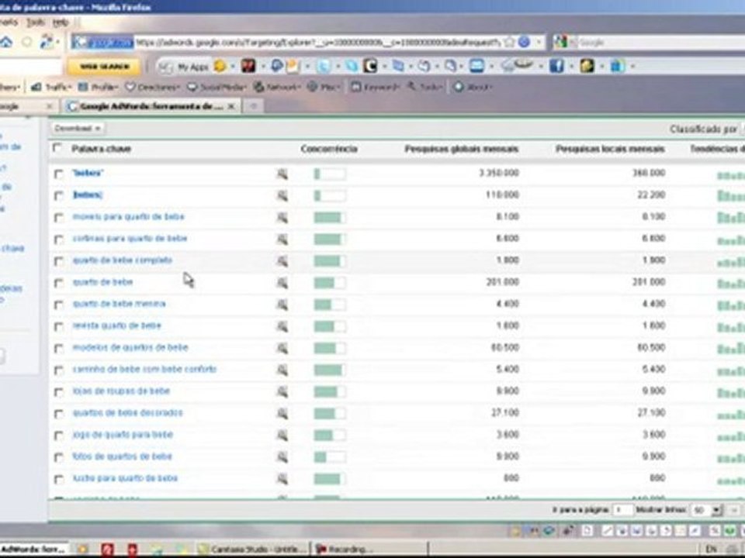Click the yellow WEB SEARCH button

coord(104,67)
